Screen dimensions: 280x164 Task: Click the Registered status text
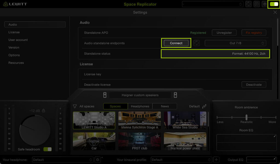[198, 33]
